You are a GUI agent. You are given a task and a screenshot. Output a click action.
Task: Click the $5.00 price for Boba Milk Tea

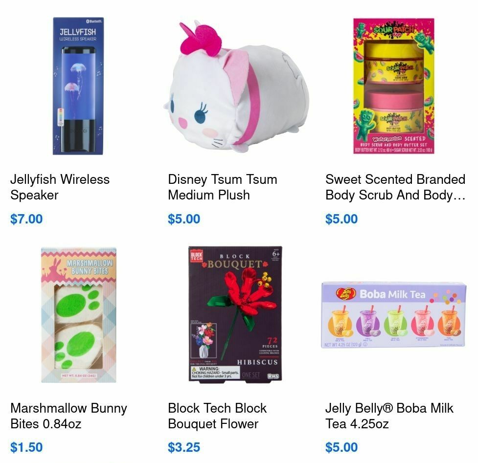click(x=341, y=447)
